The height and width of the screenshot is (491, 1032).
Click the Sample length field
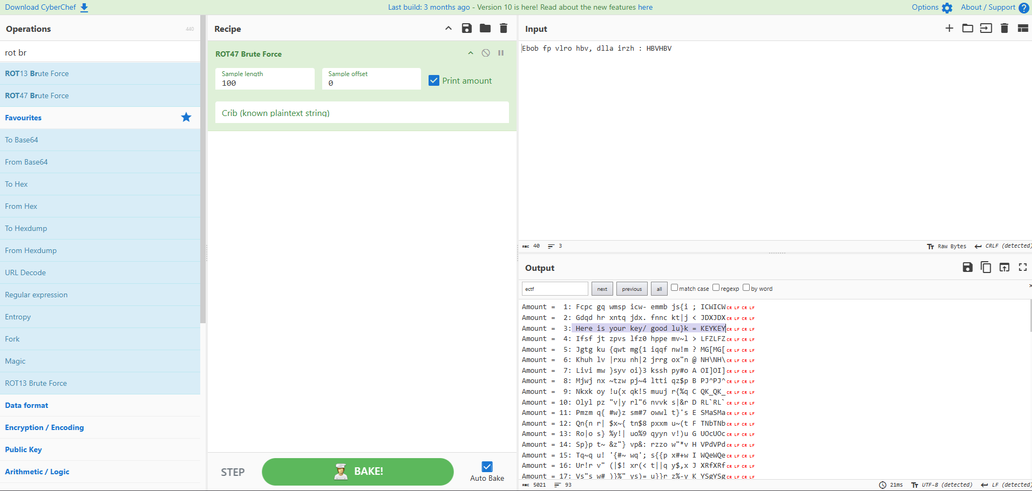264,79
